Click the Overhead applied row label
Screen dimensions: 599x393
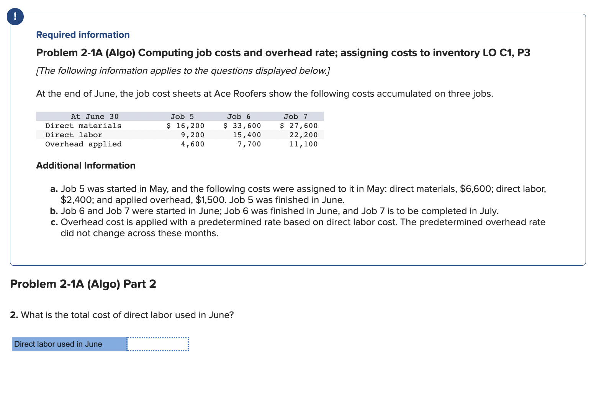[x=83, y=144]
